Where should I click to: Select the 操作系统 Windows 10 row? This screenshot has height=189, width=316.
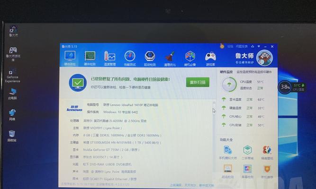tap(112, 112)
